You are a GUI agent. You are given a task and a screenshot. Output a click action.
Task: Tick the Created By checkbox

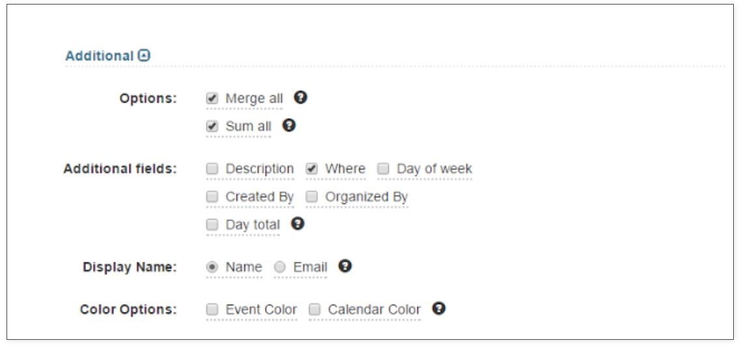tap(213, 197)
